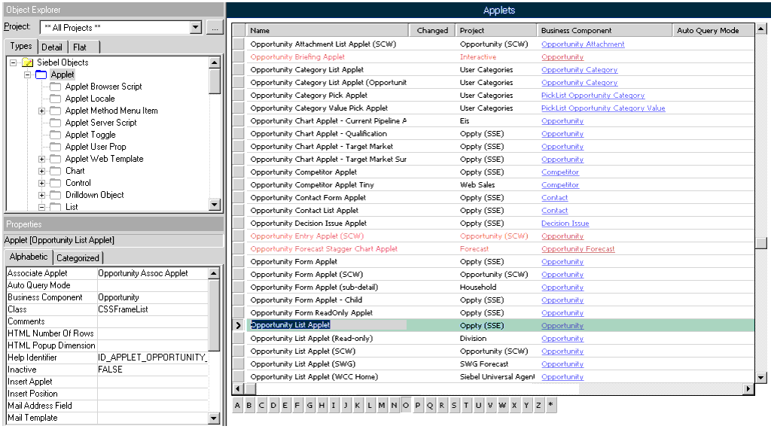
Task: Sort by the Auto Query Mode header
Action: pyautogui.click(x=713, y=30)
